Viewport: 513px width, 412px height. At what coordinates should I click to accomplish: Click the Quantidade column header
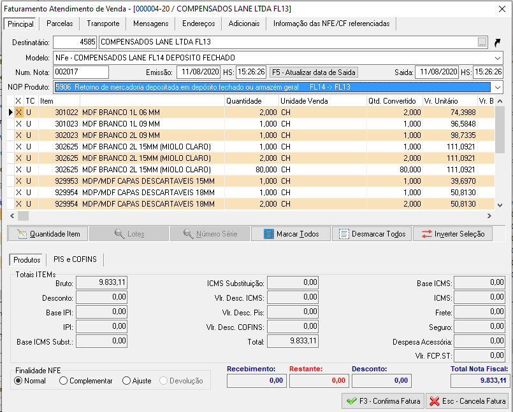point(252,101)
